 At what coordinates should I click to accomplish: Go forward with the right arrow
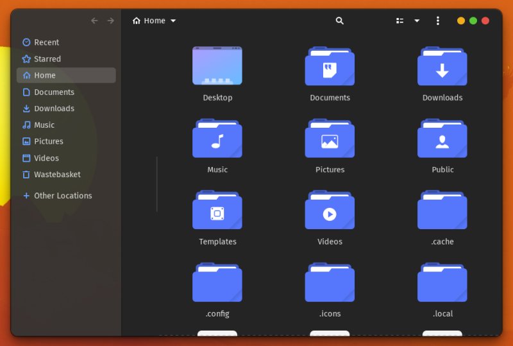click(110, 21)
